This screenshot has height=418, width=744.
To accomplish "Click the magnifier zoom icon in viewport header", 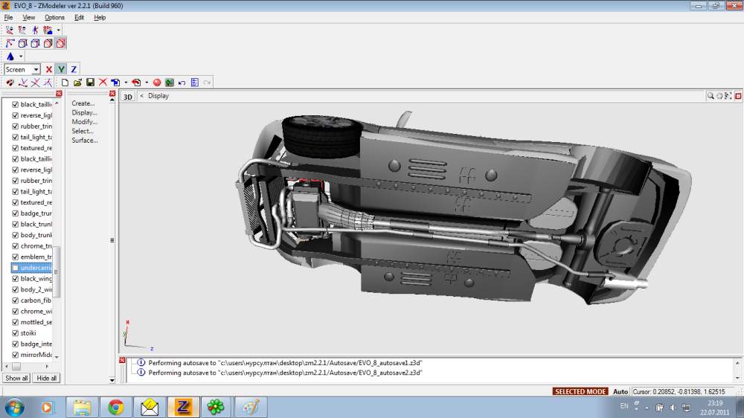I will (711, 96).
